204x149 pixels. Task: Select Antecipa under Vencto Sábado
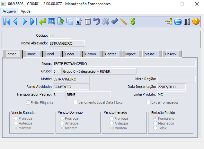(16, 123)
